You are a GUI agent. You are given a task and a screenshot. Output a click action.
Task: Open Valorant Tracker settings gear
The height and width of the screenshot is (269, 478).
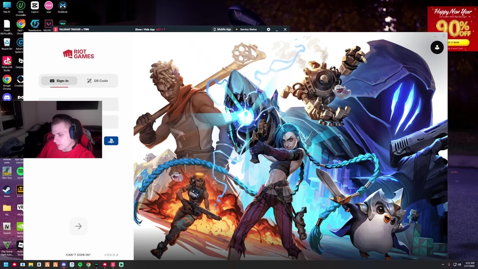(269, 30)
